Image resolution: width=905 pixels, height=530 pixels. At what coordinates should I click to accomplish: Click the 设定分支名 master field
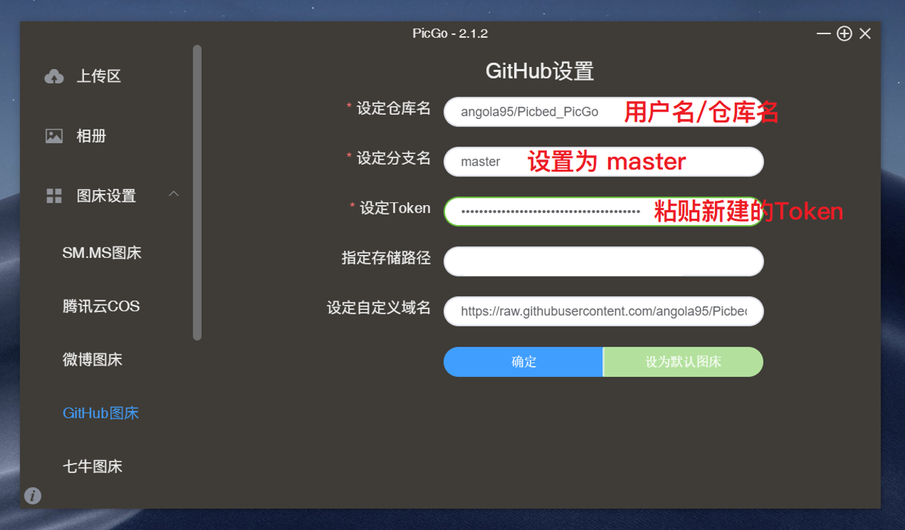[604, 162]
